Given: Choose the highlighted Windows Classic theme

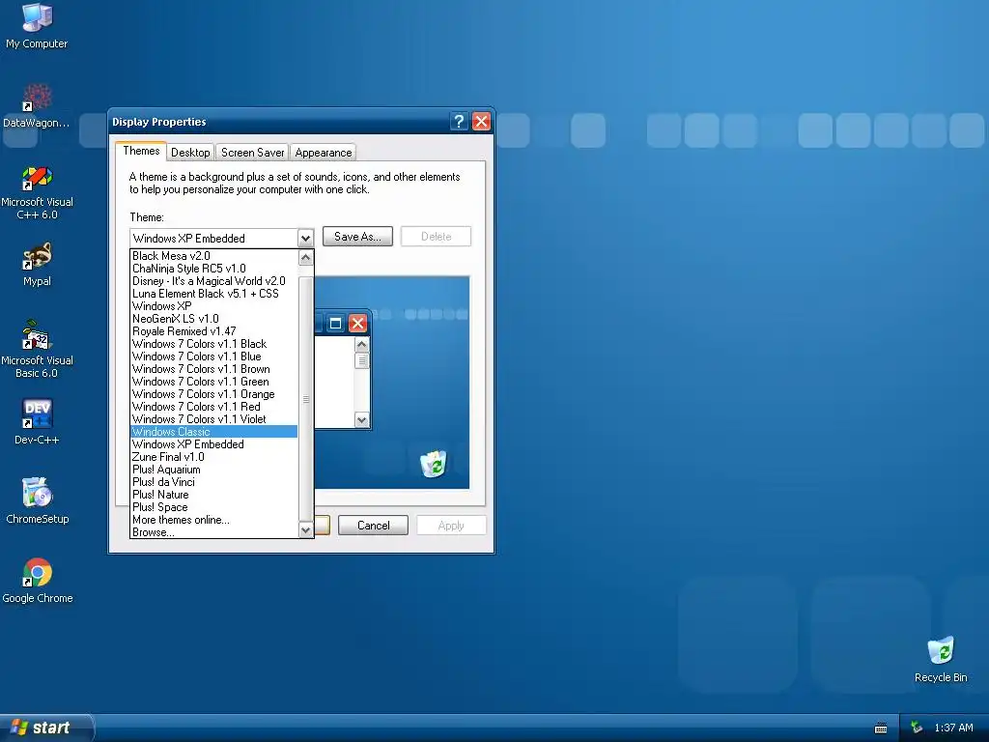Looking at the screenshot, I should 213,432.
